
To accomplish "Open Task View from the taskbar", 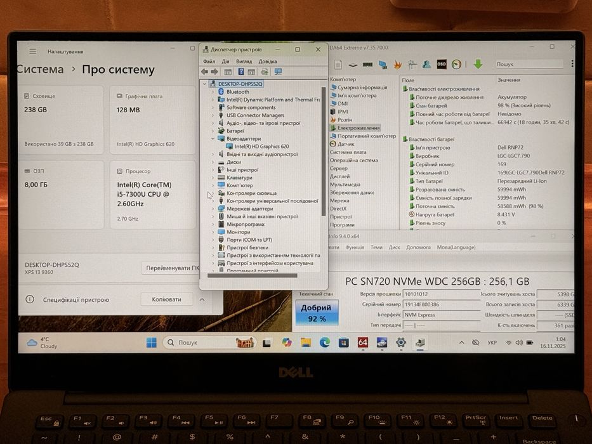I will click(x=267, y=343).
